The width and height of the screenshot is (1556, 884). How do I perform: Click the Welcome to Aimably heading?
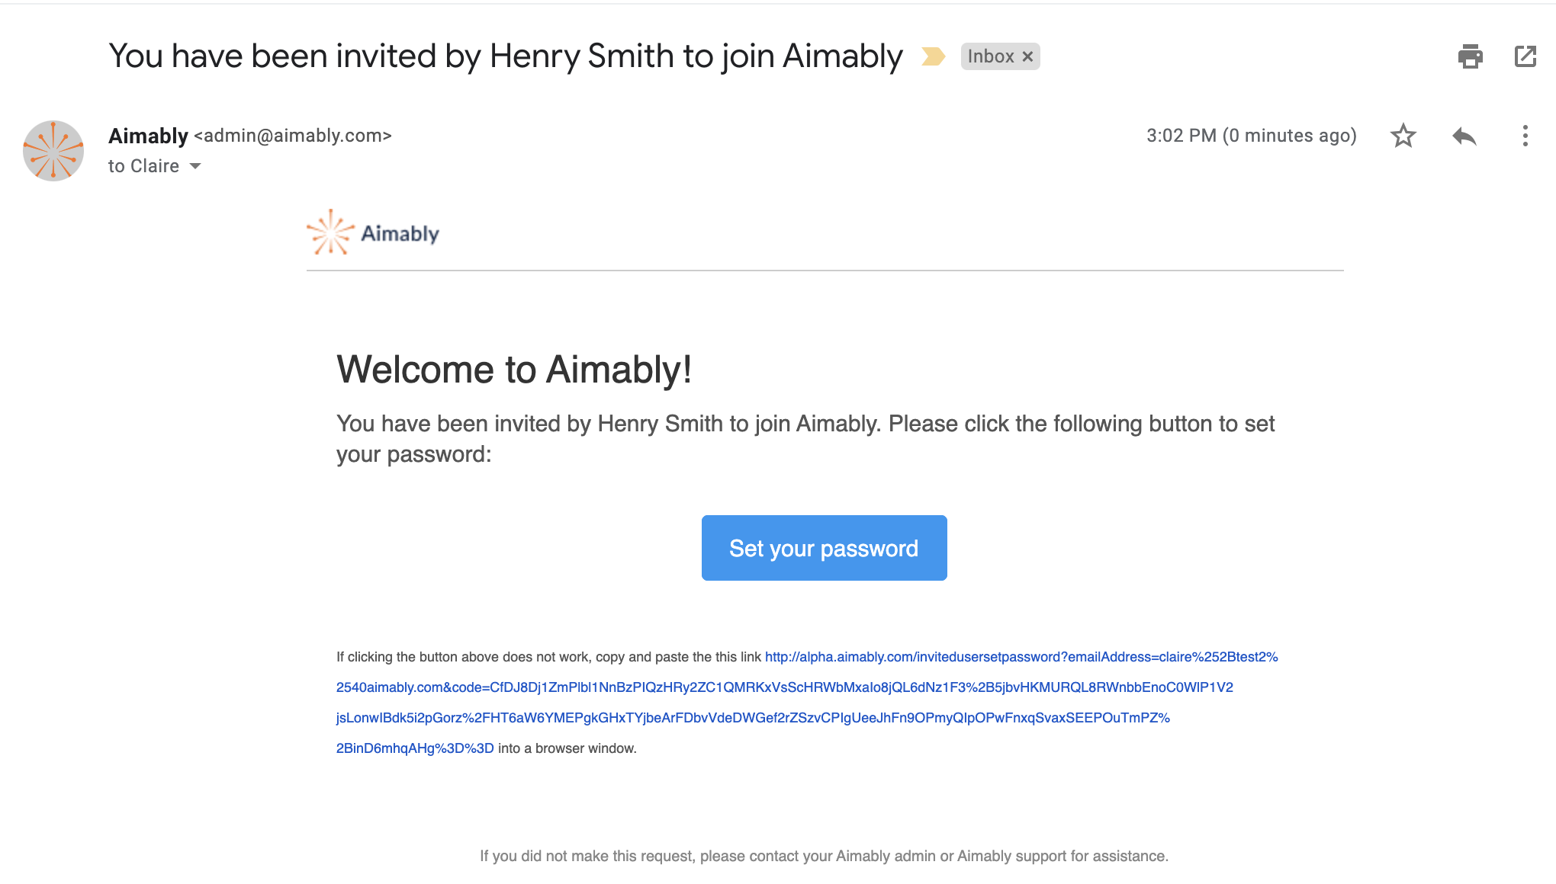(514, 370)
